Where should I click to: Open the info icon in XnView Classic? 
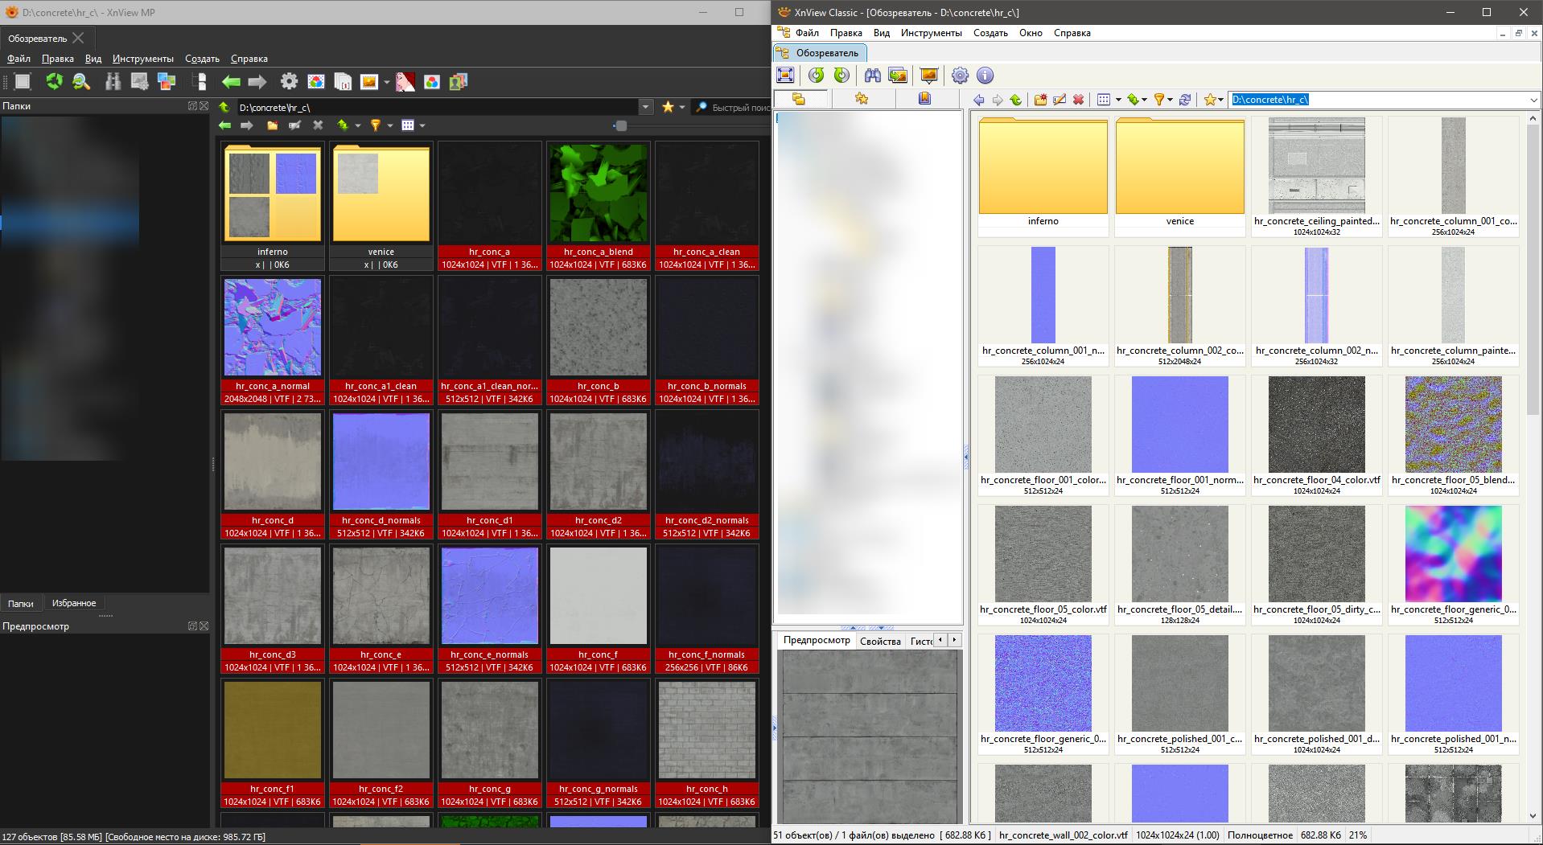tap(985, 76)
